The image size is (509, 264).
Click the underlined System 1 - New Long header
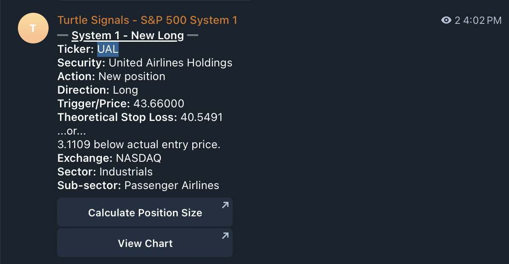(x=127, y=35)
